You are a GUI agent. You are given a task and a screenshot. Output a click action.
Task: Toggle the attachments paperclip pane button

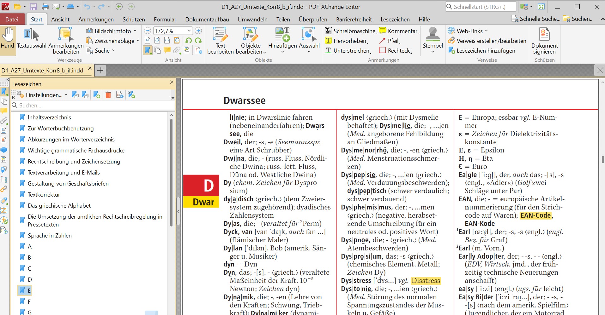tap(177, 50)
